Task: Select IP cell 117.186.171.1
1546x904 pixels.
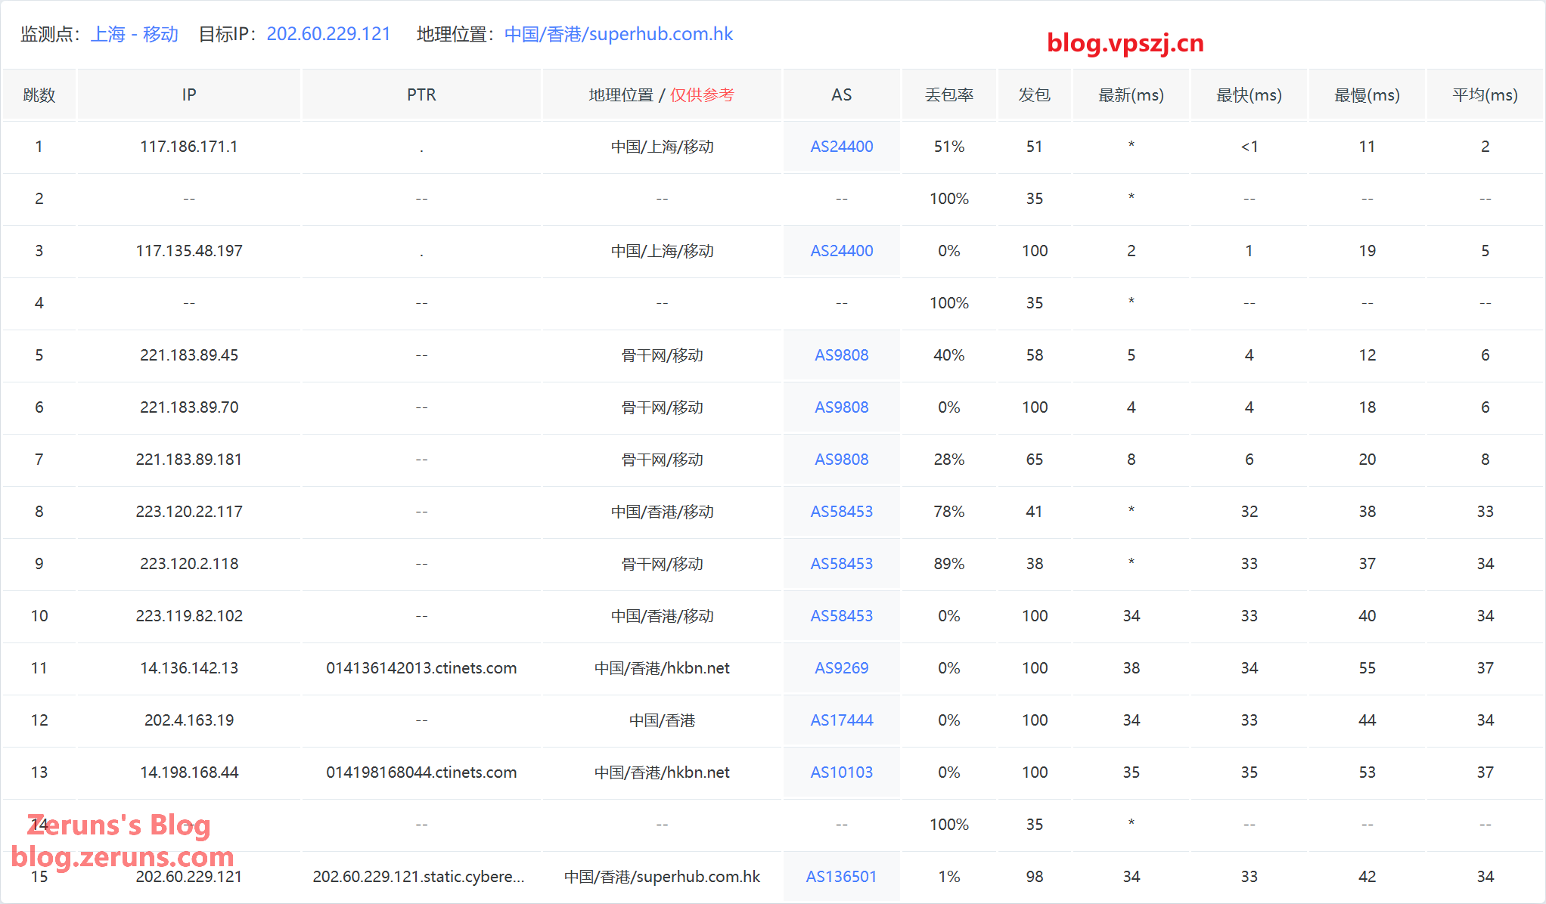Action: (x=189, y=147)
